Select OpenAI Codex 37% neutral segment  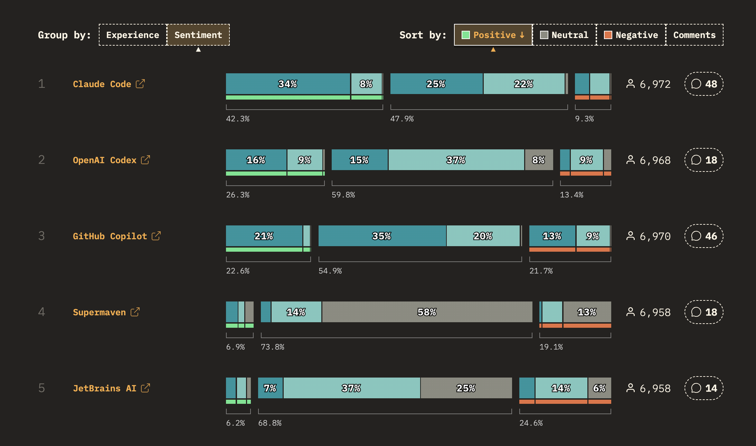click(456, 160)
